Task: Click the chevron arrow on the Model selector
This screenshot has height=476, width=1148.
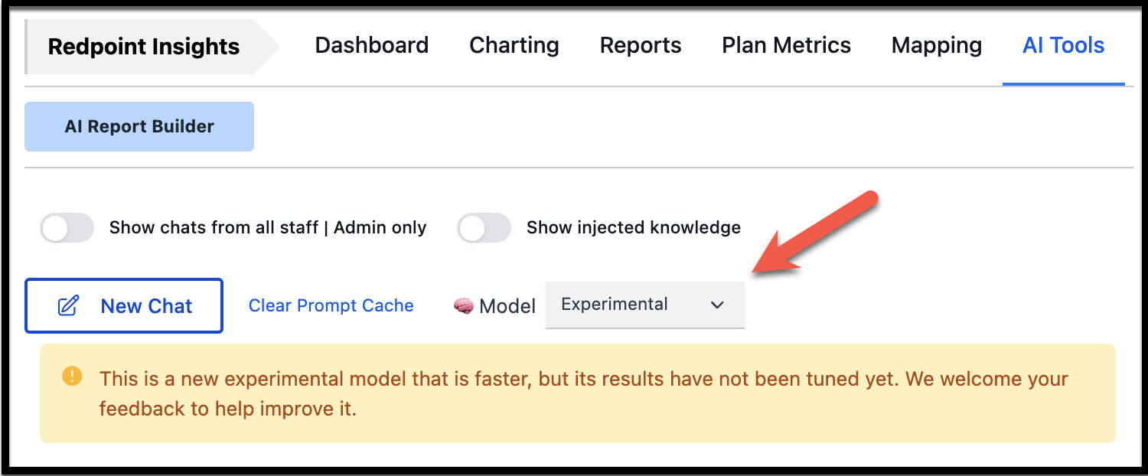Action: click(717, 305)
